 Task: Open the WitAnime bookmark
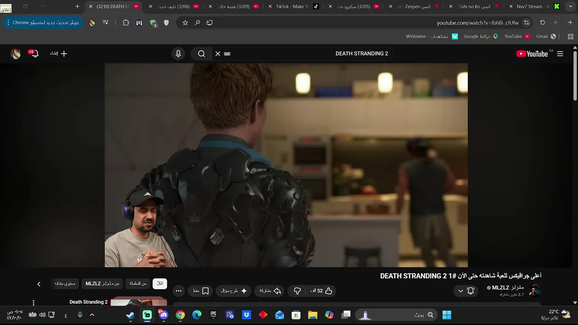coord(432,37)
